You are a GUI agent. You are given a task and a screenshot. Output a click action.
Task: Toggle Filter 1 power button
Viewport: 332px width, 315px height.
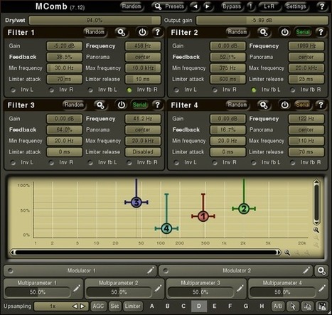pyautogui.click(x=142, y=32)
